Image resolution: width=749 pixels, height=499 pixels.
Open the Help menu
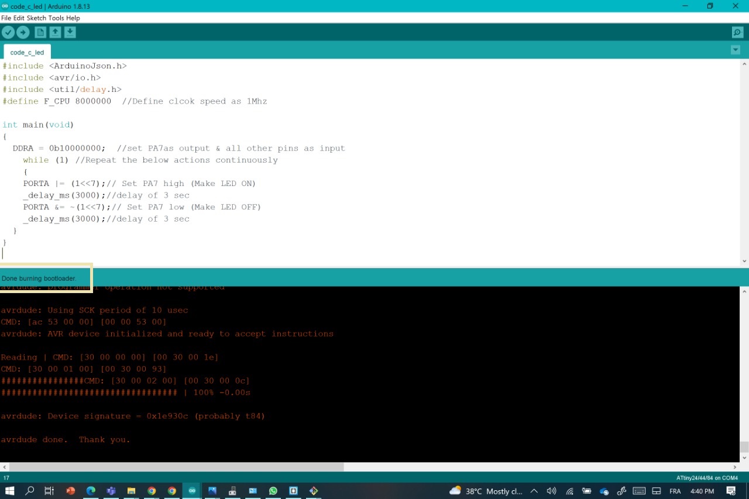click(x=73, y=18)
